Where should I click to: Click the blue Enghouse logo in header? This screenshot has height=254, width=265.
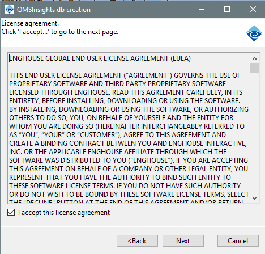coord(254,33)
